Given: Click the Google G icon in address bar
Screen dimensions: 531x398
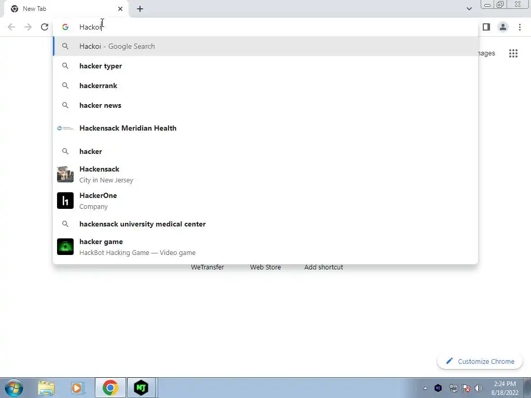Looking at the screenshot, I should [x=65, y=27].
